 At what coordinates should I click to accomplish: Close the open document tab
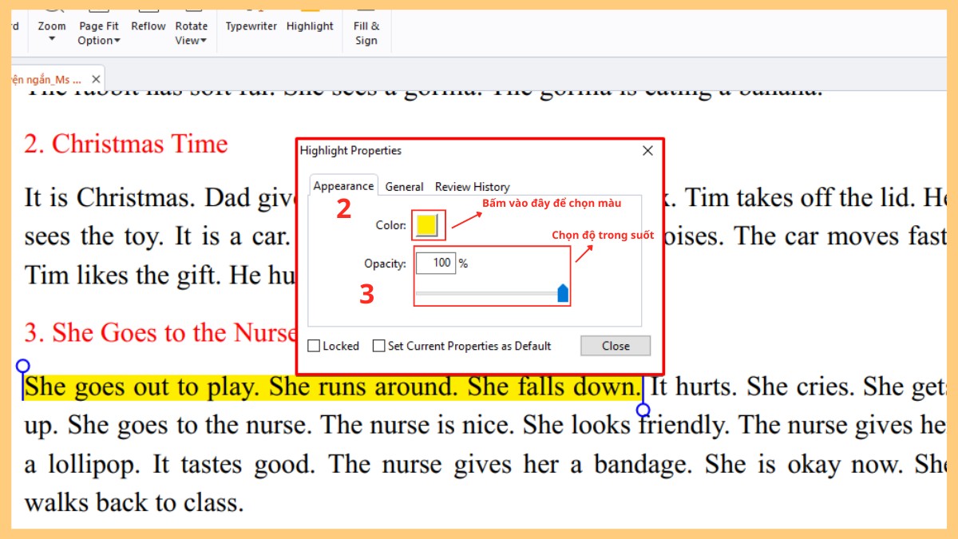(x=96, y=80)
